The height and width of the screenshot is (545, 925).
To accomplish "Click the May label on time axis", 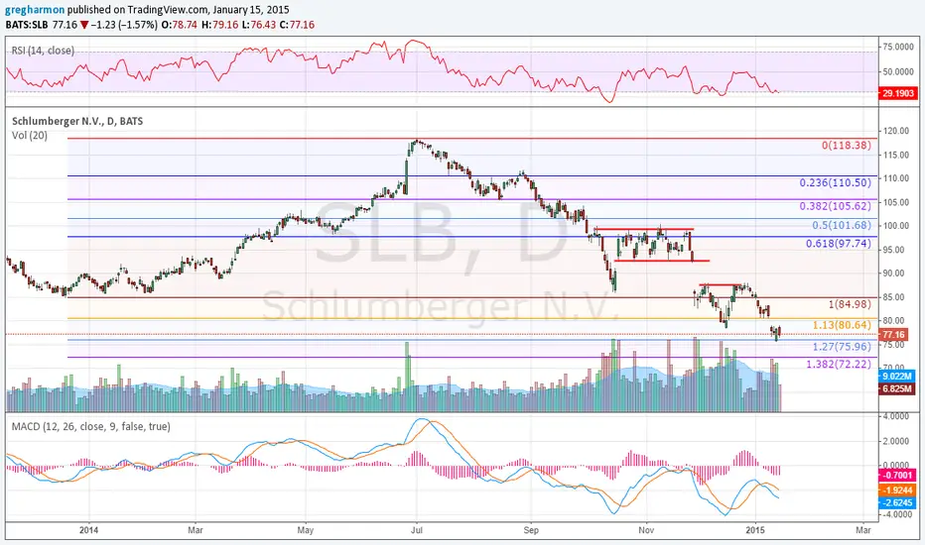I will point(305,530).
